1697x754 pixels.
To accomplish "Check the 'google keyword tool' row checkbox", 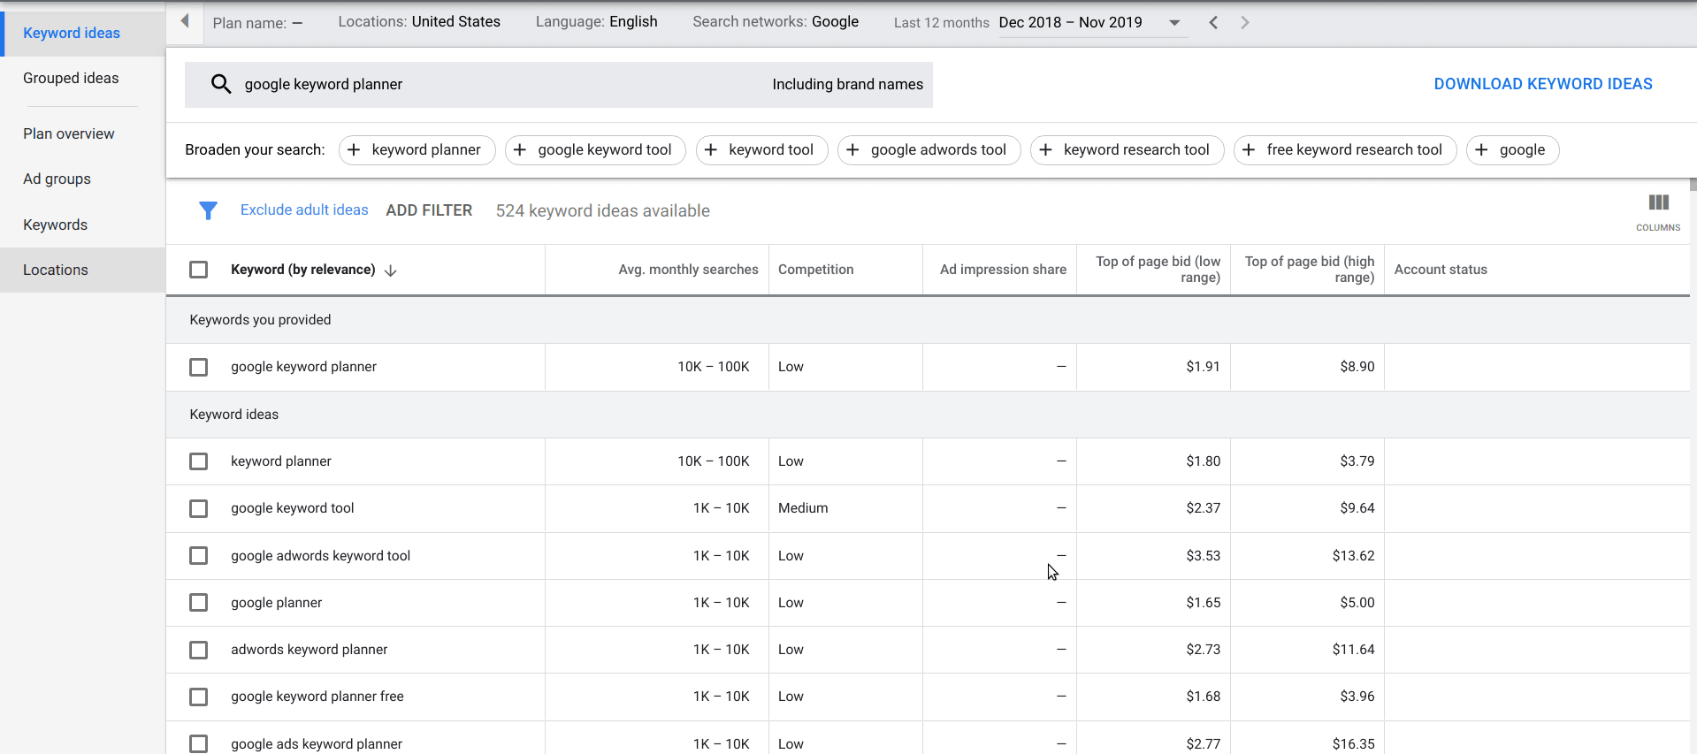I will [199, 508].
